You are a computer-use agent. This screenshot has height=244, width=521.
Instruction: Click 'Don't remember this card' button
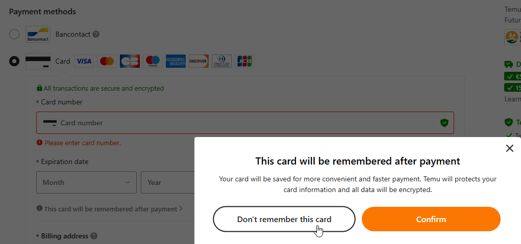point(284,219)
